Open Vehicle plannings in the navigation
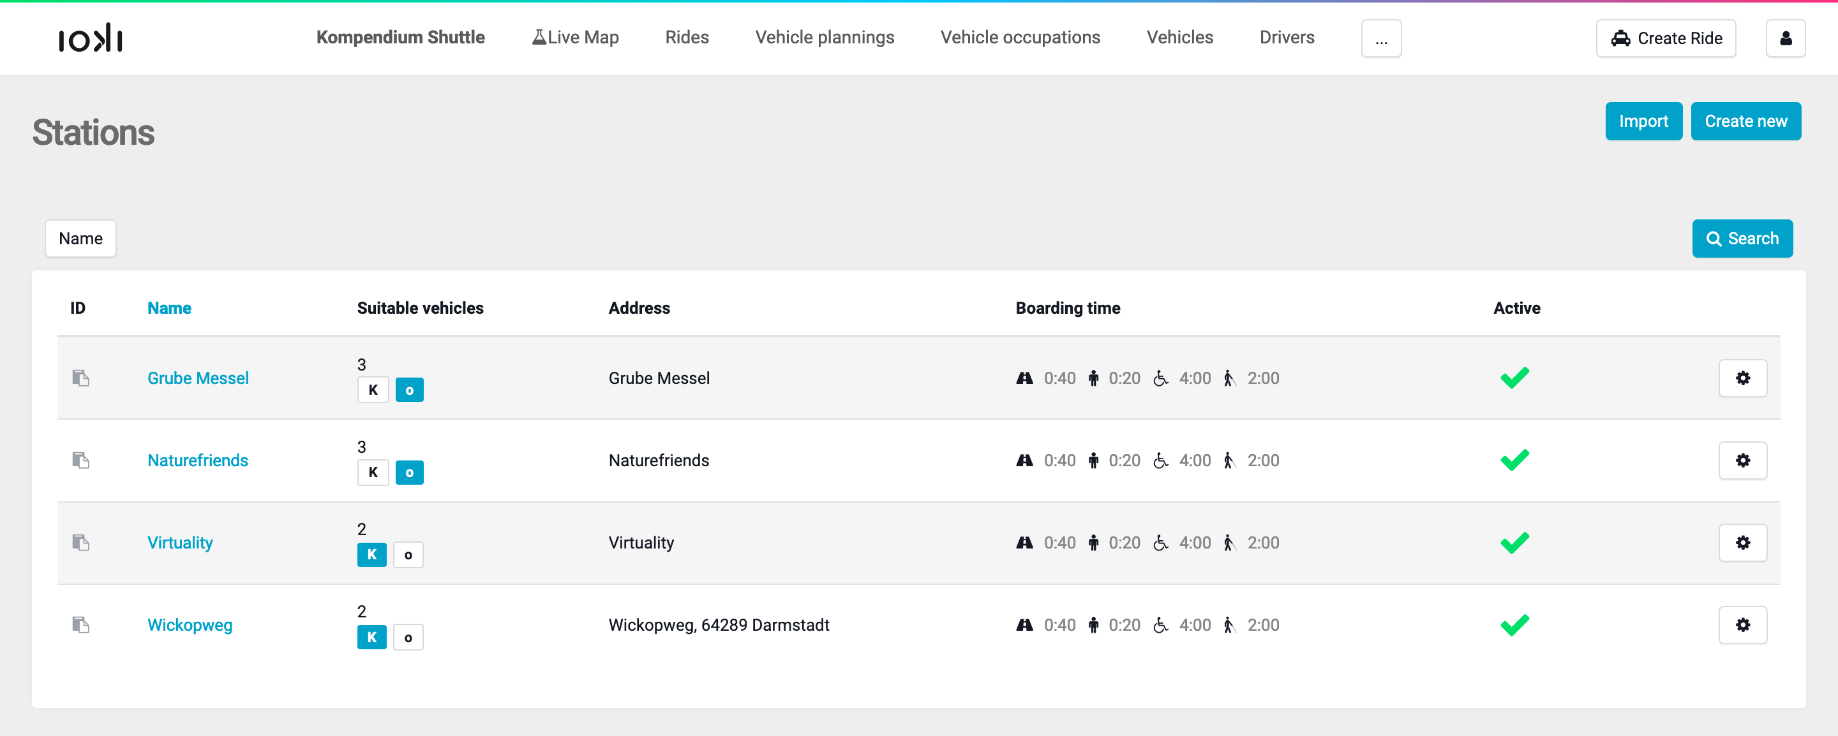Image resolution: width=1838 pixels, height=736 pixels. coord(824,37)
